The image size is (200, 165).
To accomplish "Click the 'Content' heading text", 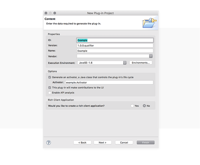I will click(50, 19).
